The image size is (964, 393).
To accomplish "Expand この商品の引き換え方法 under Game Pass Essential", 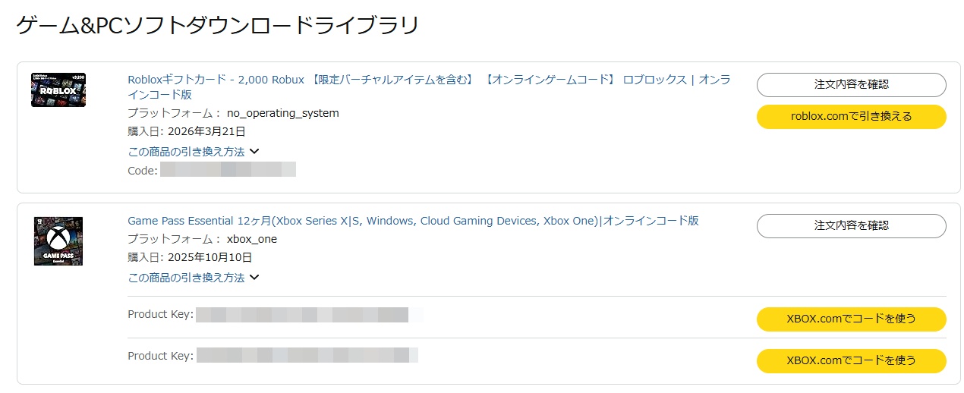I will coord(194,278).
